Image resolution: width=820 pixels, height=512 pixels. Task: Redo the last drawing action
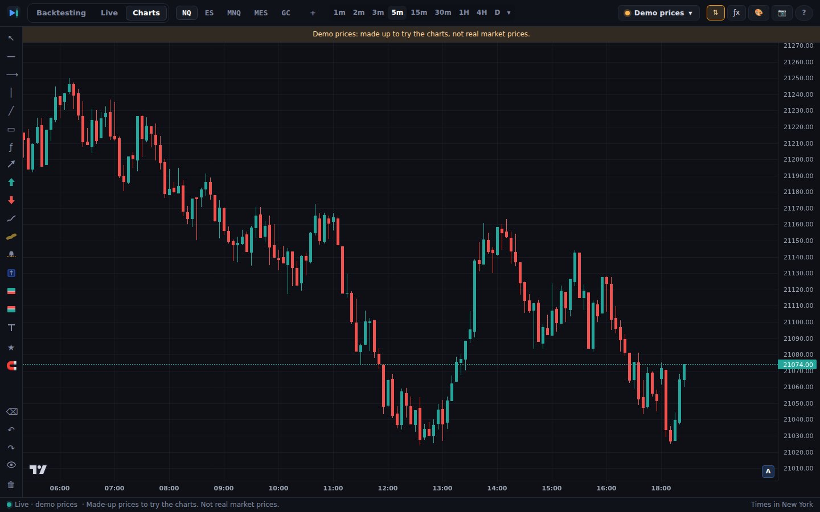[11, 448]
